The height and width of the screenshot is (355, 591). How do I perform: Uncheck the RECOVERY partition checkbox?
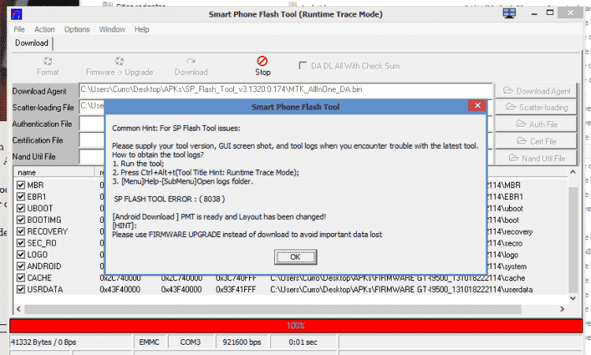tap(20, 231)
